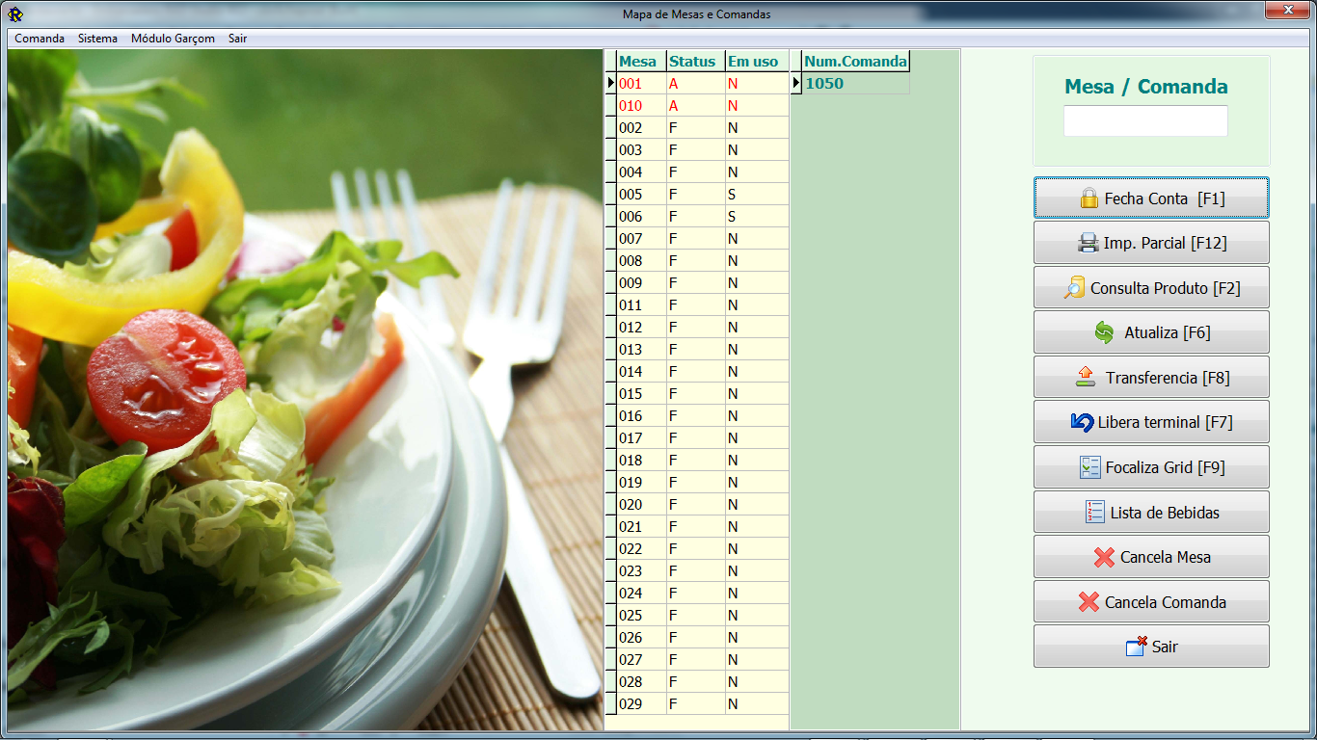The width and height of the screenshot is (1317, 740).
Task: Open the Comanda menu
Action: pyautogui.click(x=40, y=39)
